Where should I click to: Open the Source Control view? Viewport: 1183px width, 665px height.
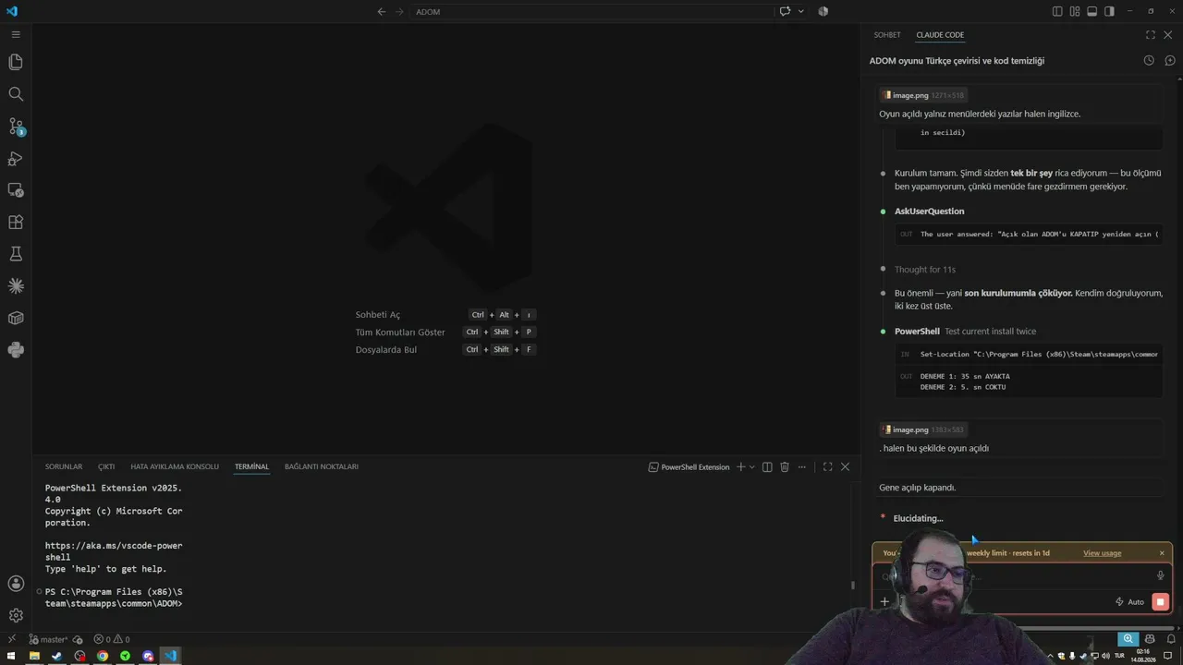pyautogui.click(x=16, y=127)
